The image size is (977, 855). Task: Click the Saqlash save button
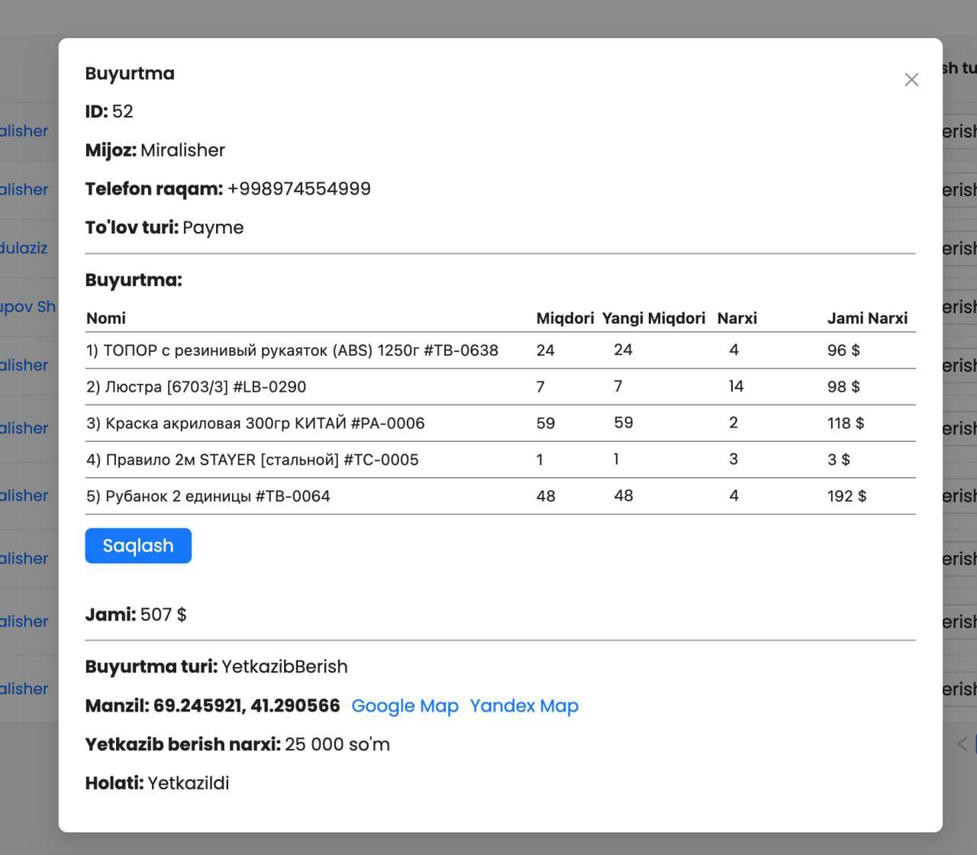[138, 546]
